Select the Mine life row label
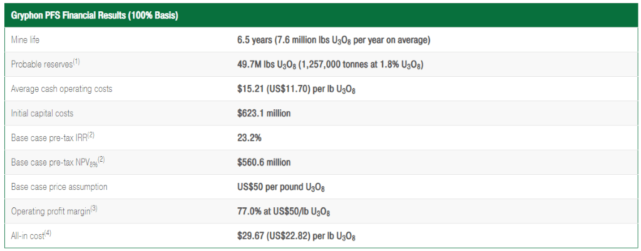The width and height of the screenshot is (641, 251). point(25,40)
